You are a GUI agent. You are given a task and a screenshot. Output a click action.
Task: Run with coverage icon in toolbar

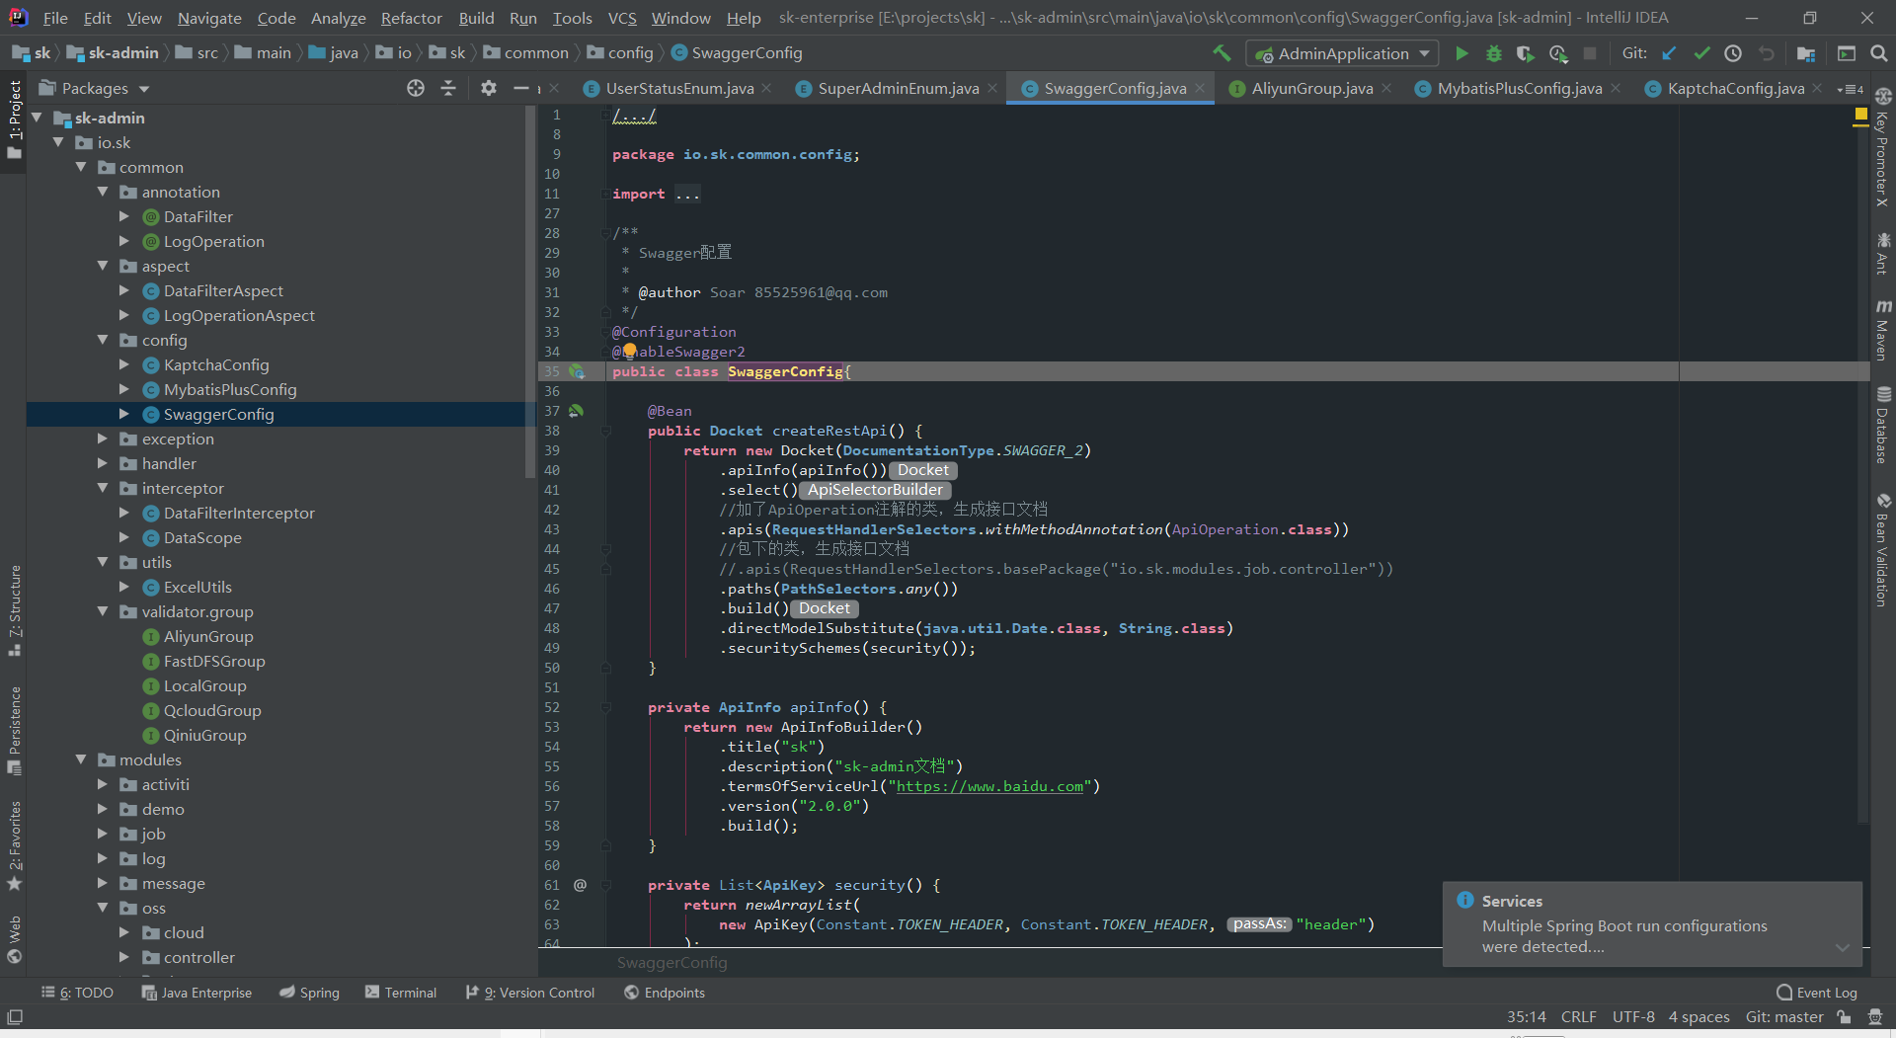pyautogui.click(x=1525, y=53)
